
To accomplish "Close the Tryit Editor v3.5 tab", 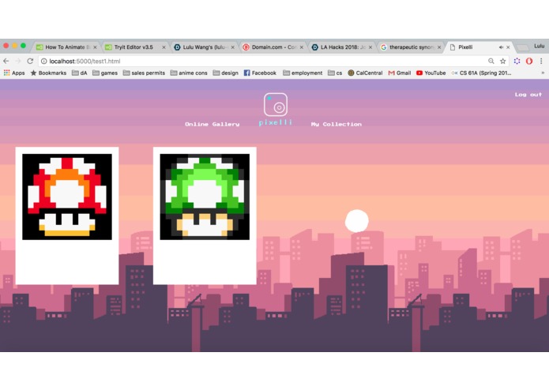I will click(164, 47).
